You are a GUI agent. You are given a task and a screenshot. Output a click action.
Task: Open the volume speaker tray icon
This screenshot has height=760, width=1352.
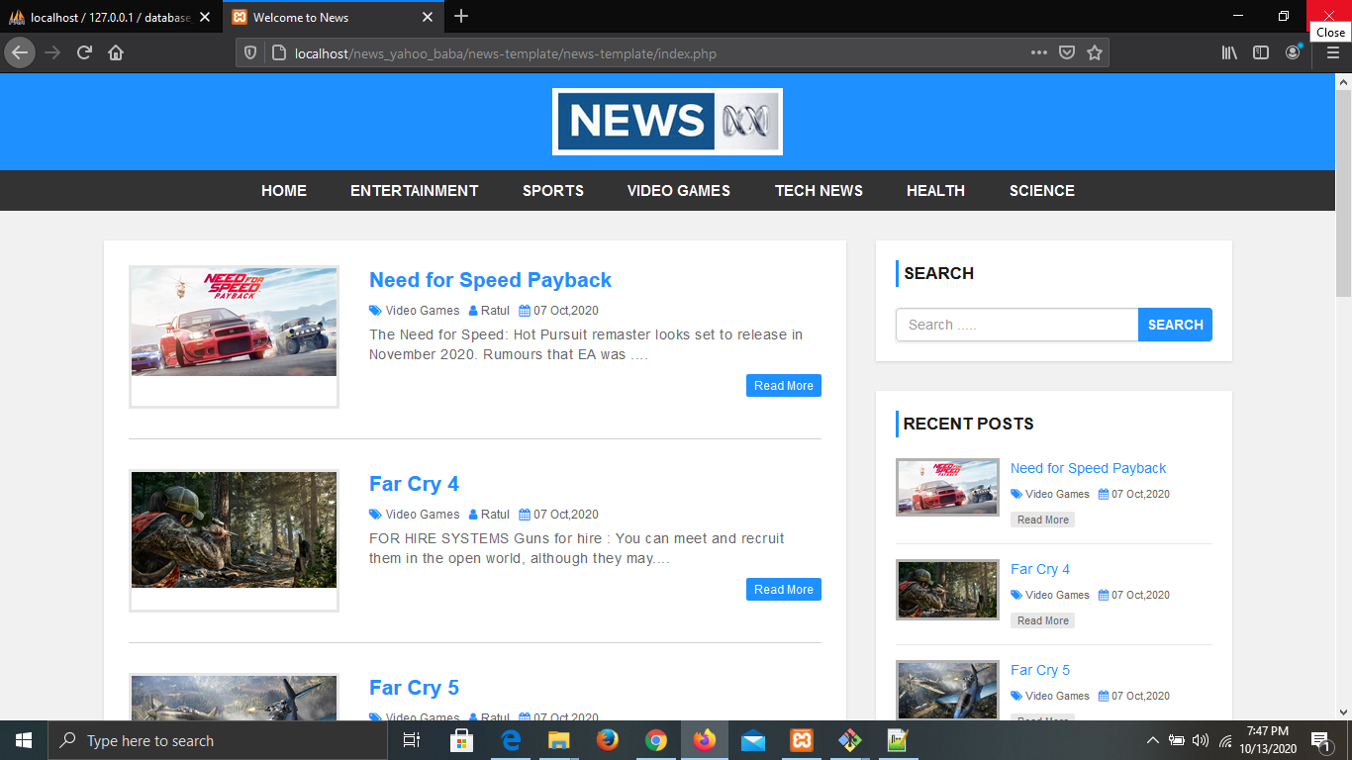(x=1201, y=740)
